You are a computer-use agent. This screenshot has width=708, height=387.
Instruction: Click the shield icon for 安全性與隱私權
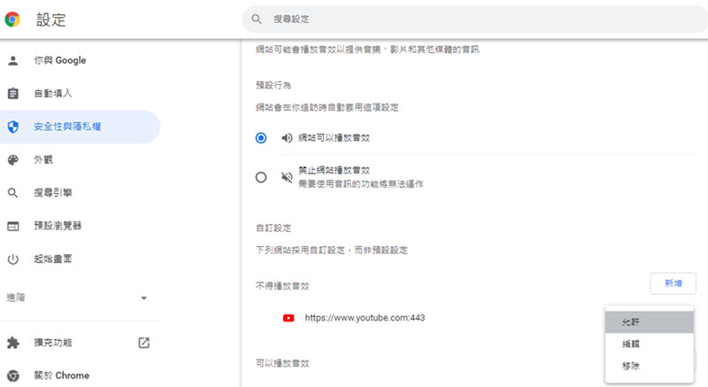(13, 127)
